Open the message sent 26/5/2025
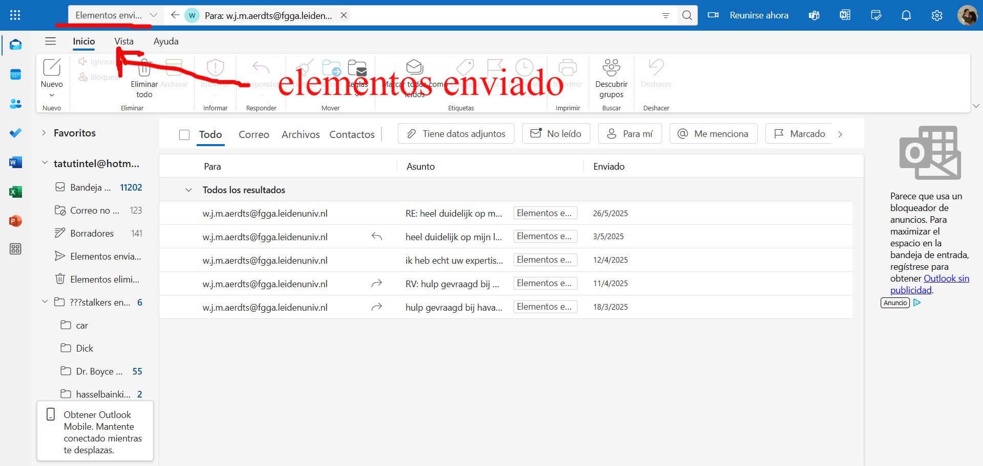Viewport: 983px width, 466px height. coord(506,213)
